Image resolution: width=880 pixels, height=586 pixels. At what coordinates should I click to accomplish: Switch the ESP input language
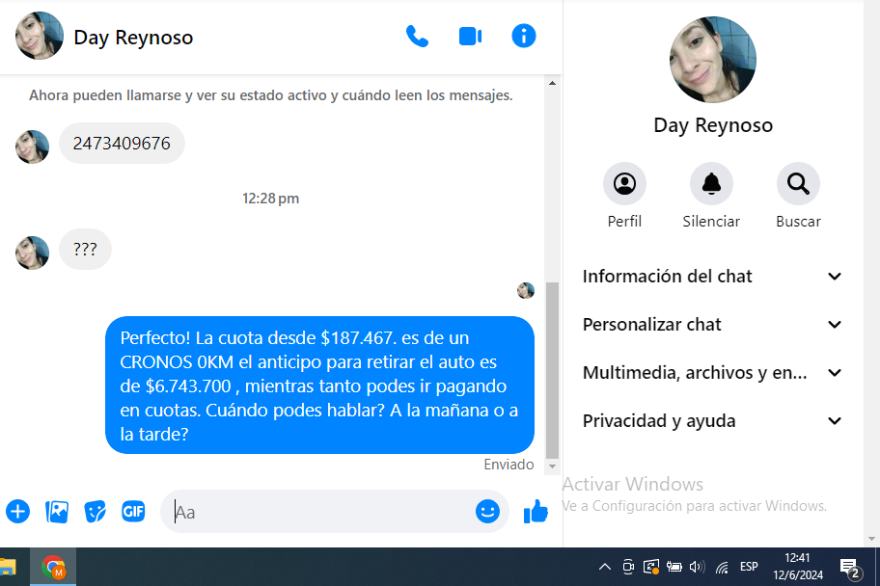tap(749, 567)
